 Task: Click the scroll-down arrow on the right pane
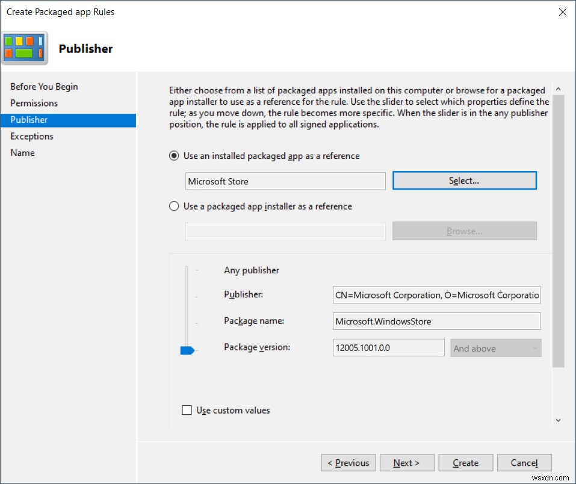pyautogui.click(x=559, y=421)
